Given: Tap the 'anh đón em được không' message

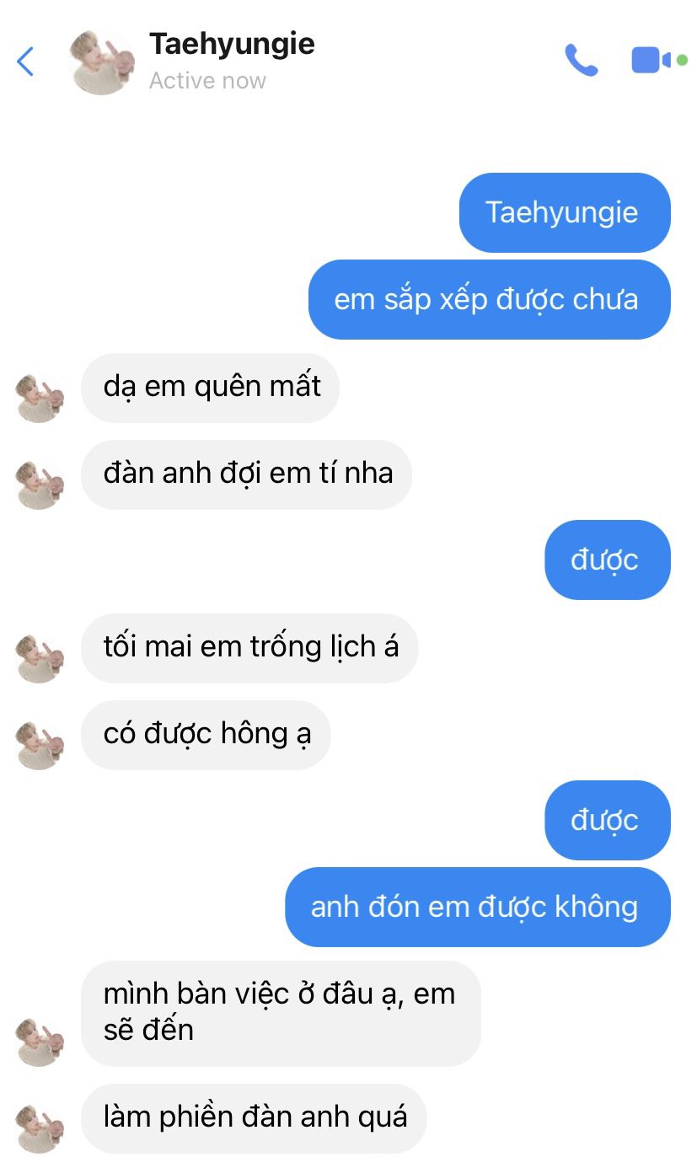Looking at the screenshot, I should click(x=478, y=907).
